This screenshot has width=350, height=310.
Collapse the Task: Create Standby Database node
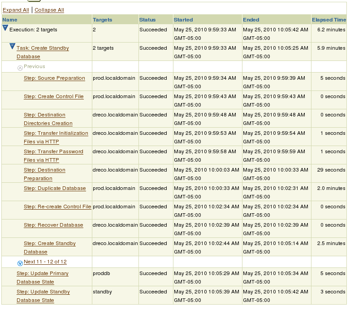tap(13, 47)
